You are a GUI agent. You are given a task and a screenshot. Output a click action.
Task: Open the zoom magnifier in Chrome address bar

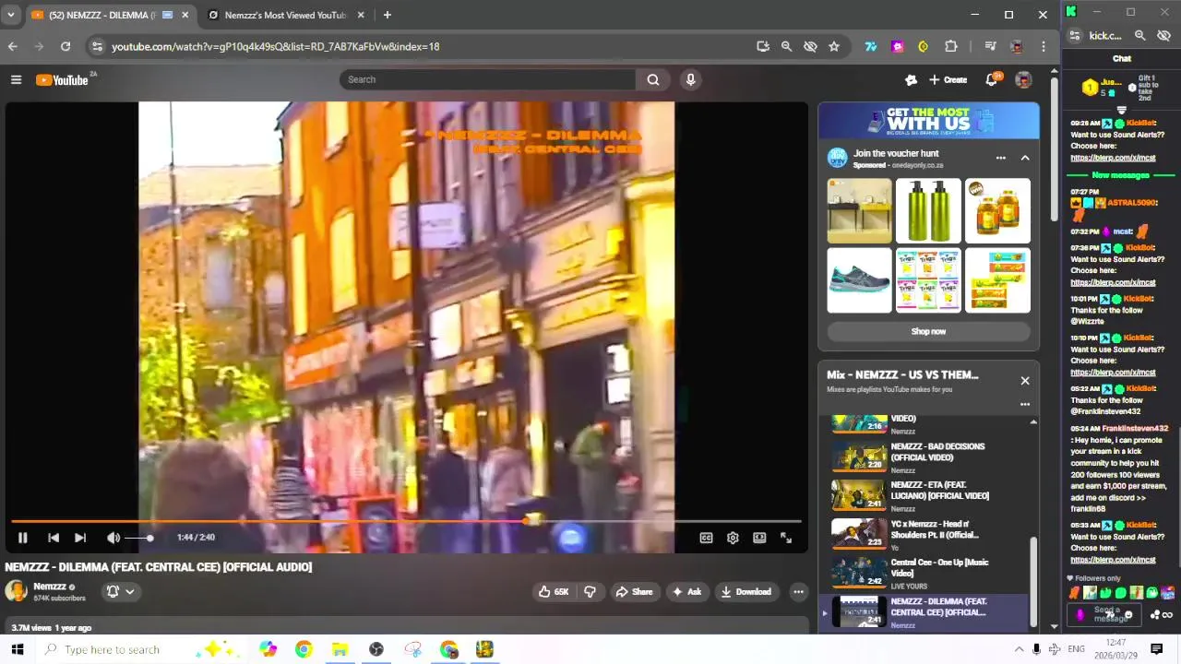pos(786,46)
